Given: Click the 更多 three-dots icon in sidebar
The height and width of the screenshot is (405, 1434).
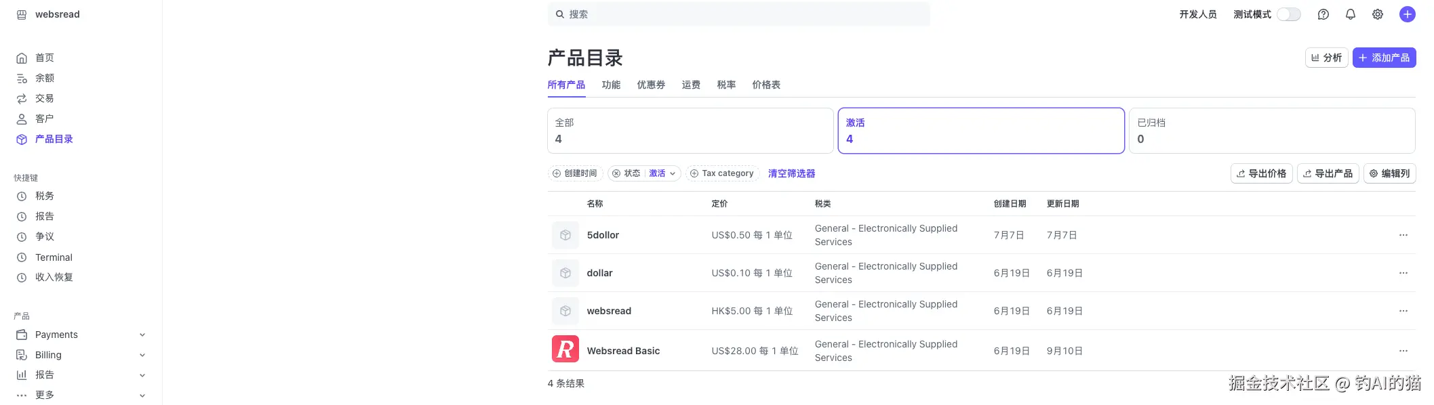Looking at the screenshot, I should [22, 395].
